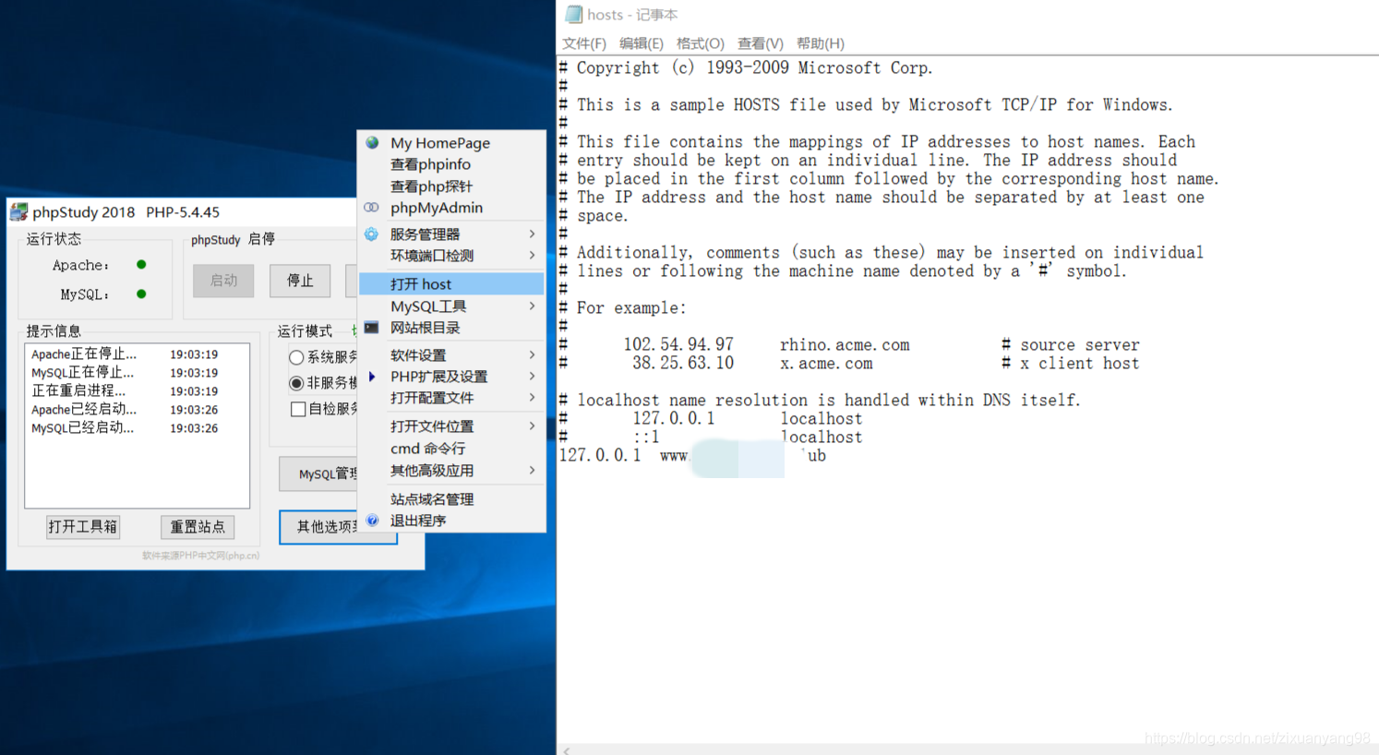Screen dimensions: 1379x755
Task: Click the 网站根目录 terminal icon
Action: [371, 328]
